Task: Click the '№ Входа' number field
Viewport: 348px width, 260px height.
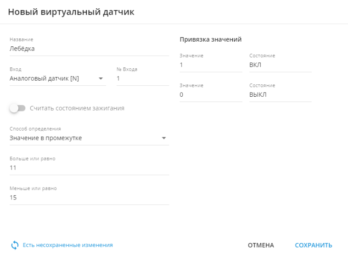Action: [142, 78]
